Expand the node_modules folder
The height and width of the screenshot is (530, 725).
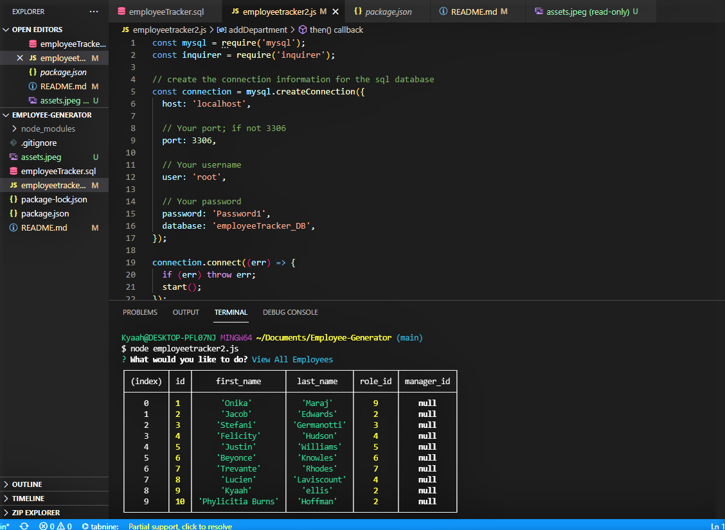[x=14, y=128]
